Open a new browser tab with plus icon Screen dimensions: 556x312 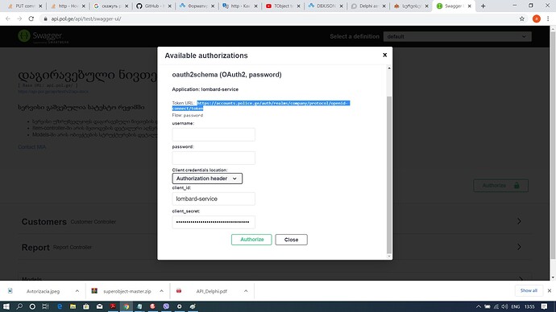tap(483, 6)
